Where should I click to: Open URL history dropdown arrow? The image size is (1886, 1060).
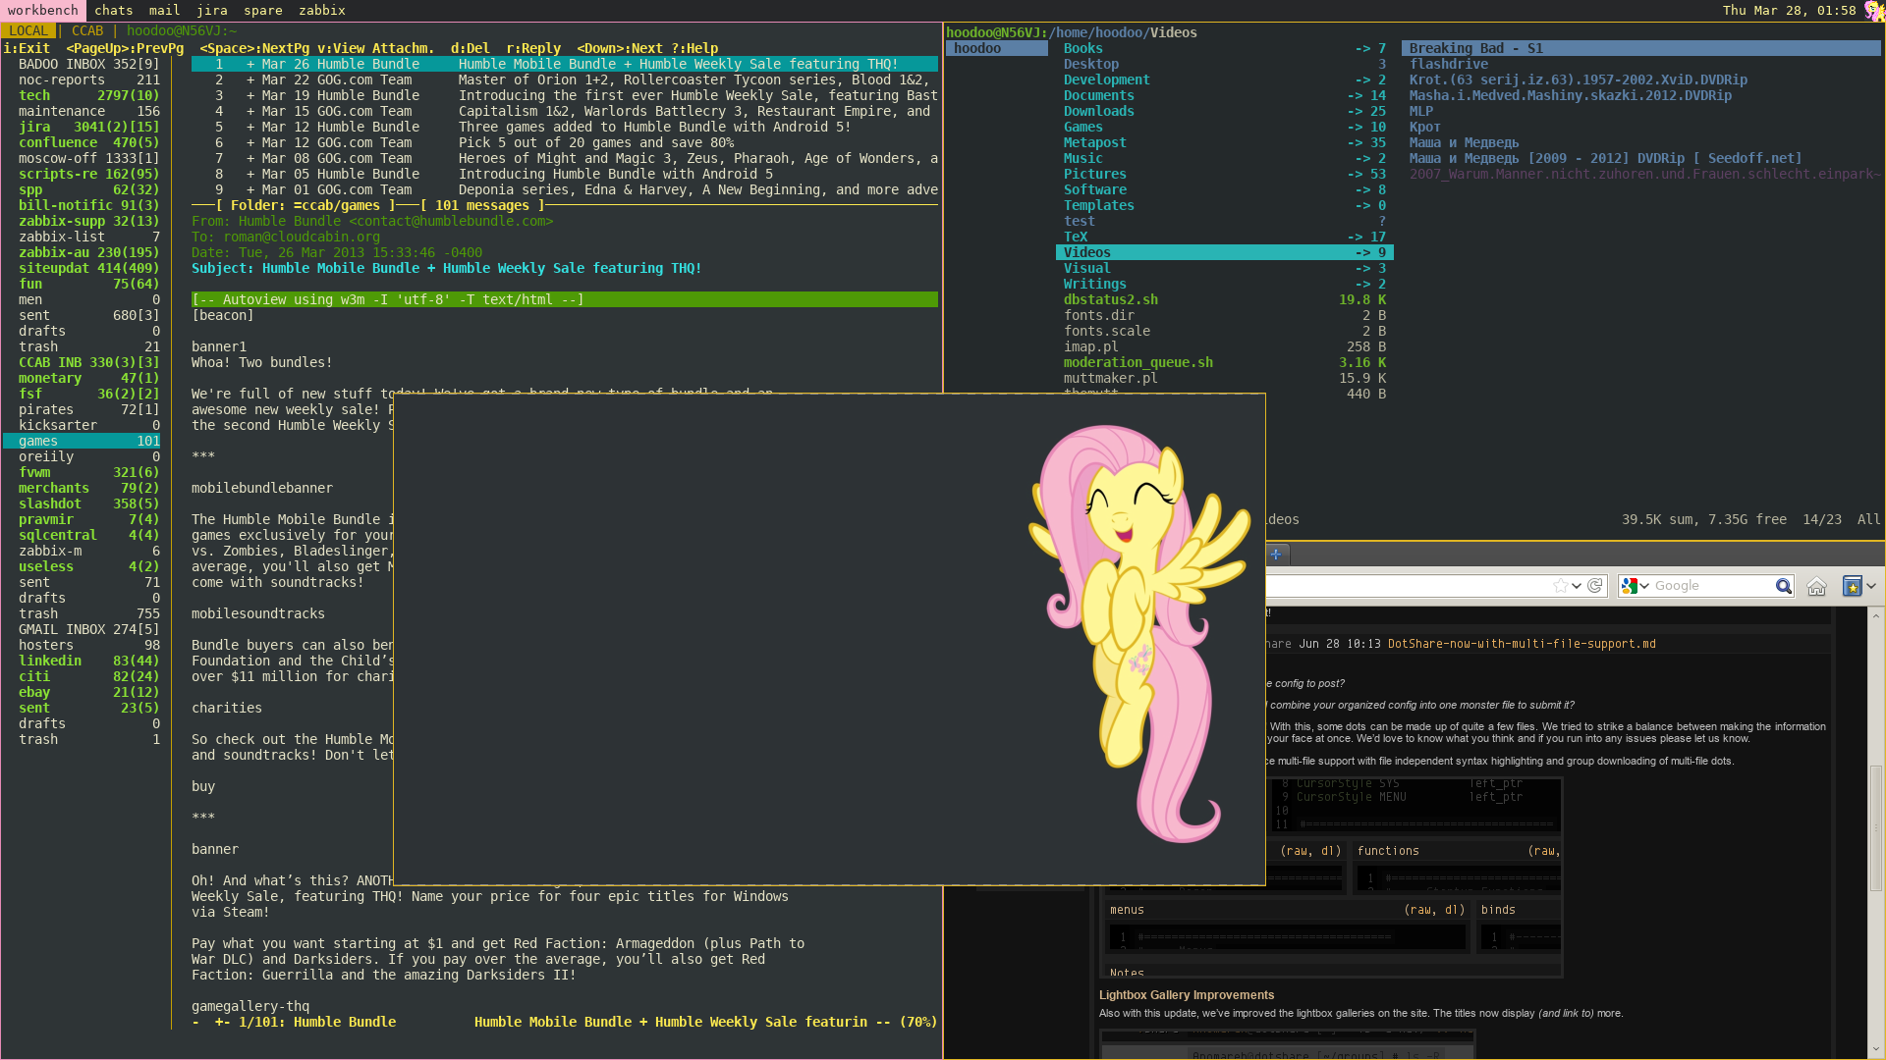(x=1577, y=586)
